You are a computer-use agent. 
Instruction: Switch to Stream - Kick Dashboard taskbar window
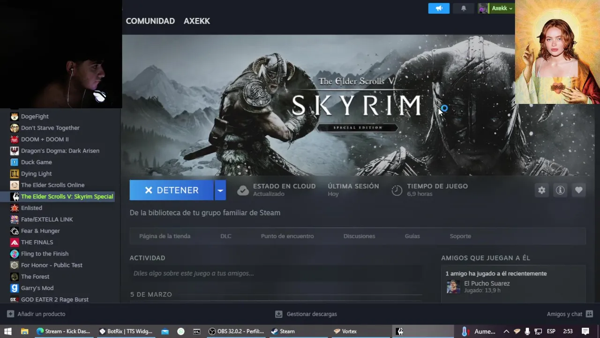63,331
